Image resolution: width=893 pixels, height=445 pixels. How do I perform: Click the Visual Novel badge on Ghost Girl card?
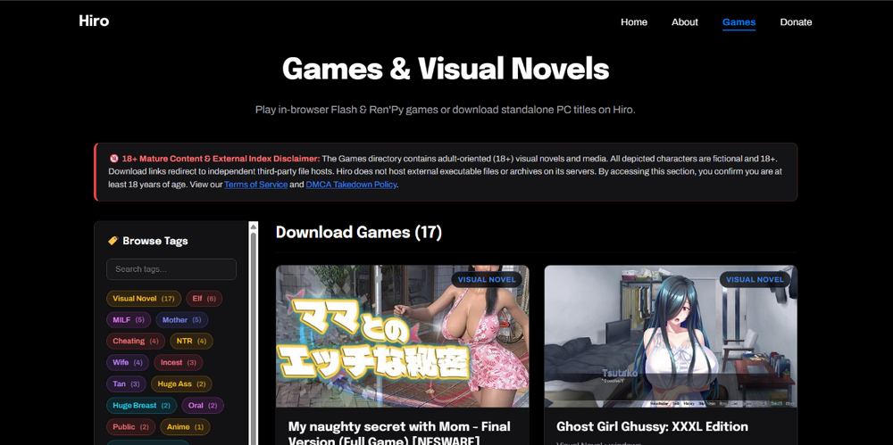755,279
